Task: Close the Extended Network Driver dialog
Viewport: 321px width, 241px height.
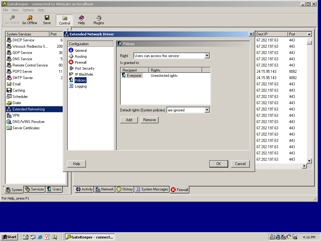Action: [251, 34]
